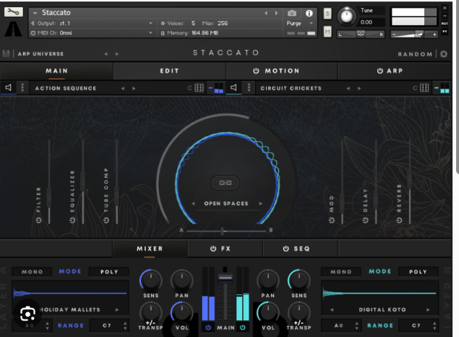The width and height of the screenshot is (459, 337).
Task: Go to next Arp Universe preset
Action: click(117, 54)
